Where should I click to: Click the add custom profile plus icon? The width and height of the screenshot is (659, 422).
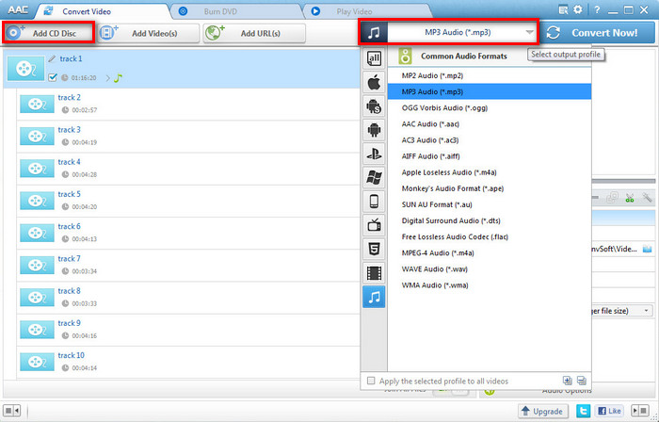point(568,381)
